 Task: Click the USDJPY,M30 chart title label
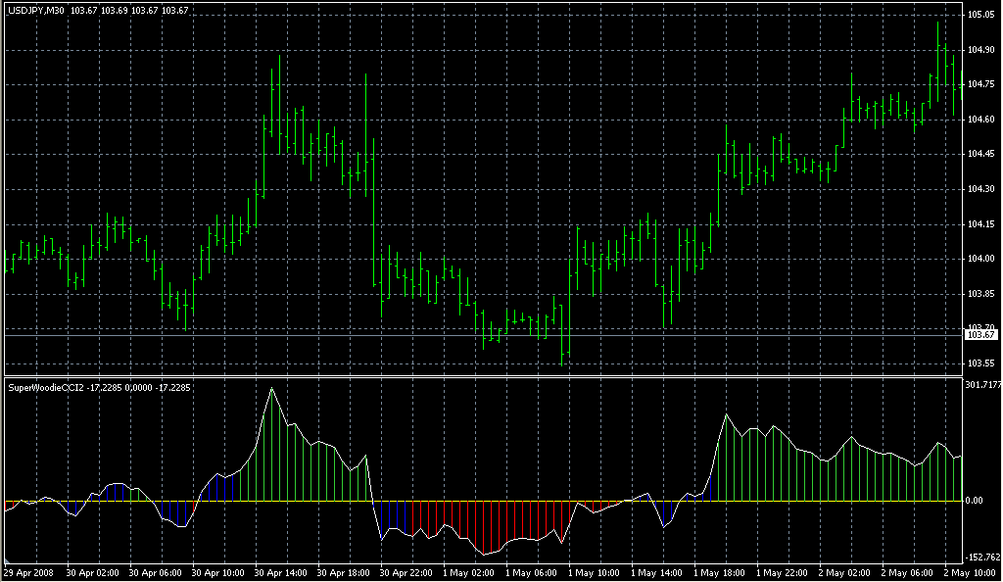click(x=37, y=10)
